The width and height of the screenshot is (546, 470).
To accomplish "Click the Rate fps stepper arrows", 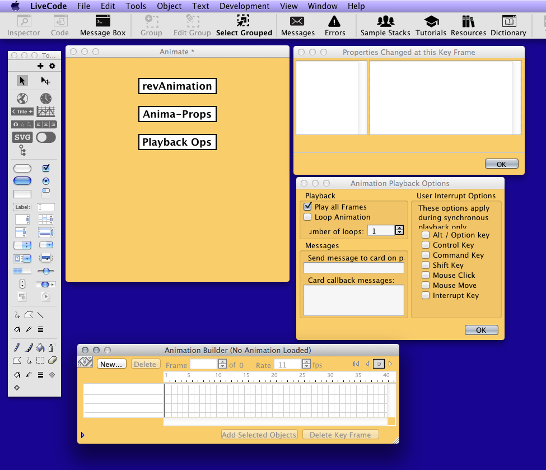I will 306,364.
